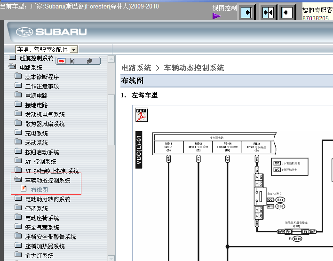Click the MB-2 power source cell
This screenshot has height=261, width=333.
click(x=198, y=147)
